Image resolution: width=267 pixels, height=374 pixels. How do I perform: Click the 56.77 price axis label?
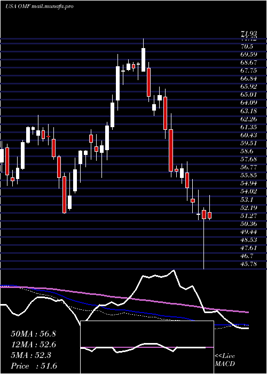point(249,167)
